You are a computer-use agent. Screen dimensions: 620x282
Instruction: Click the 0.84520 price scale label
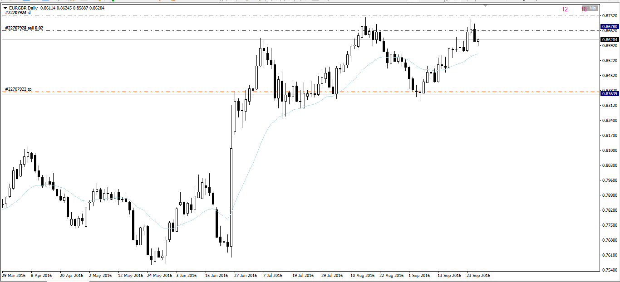click(x=610, y=76)
